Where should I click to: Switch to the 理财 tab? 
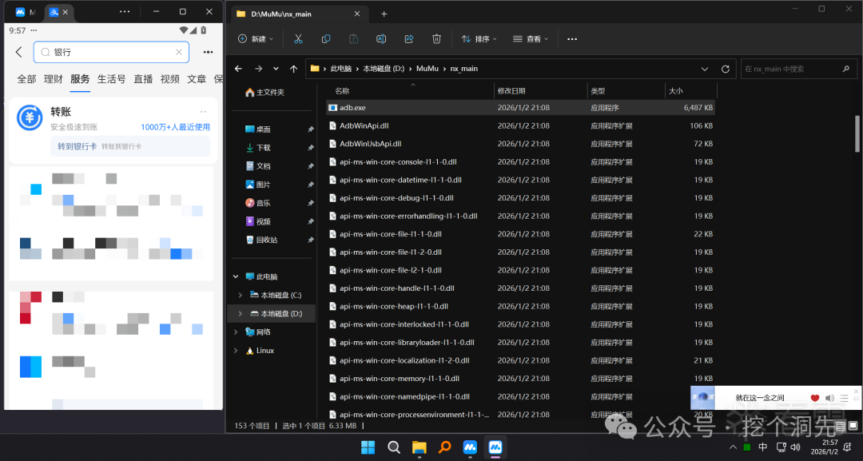tap(54, 79)
